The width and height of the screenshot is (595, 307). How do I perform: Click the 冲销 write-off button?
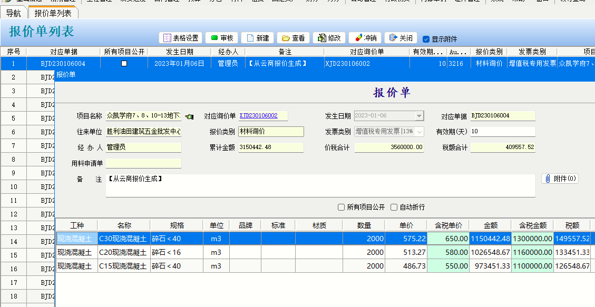click(365, 38)
